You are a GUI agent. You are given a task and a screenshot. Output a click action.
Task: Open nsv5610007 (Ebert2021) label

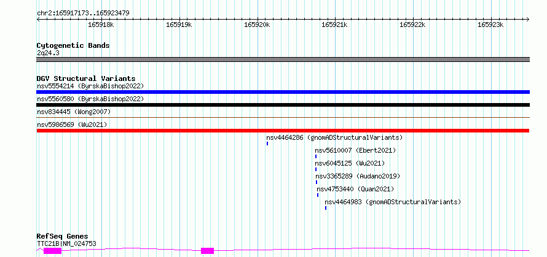tap(355, 150)
